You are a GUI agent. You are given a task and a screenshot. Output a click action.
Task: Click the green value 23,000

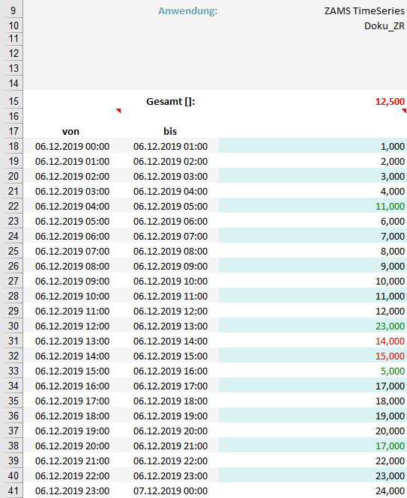click(x=390, y=327)
